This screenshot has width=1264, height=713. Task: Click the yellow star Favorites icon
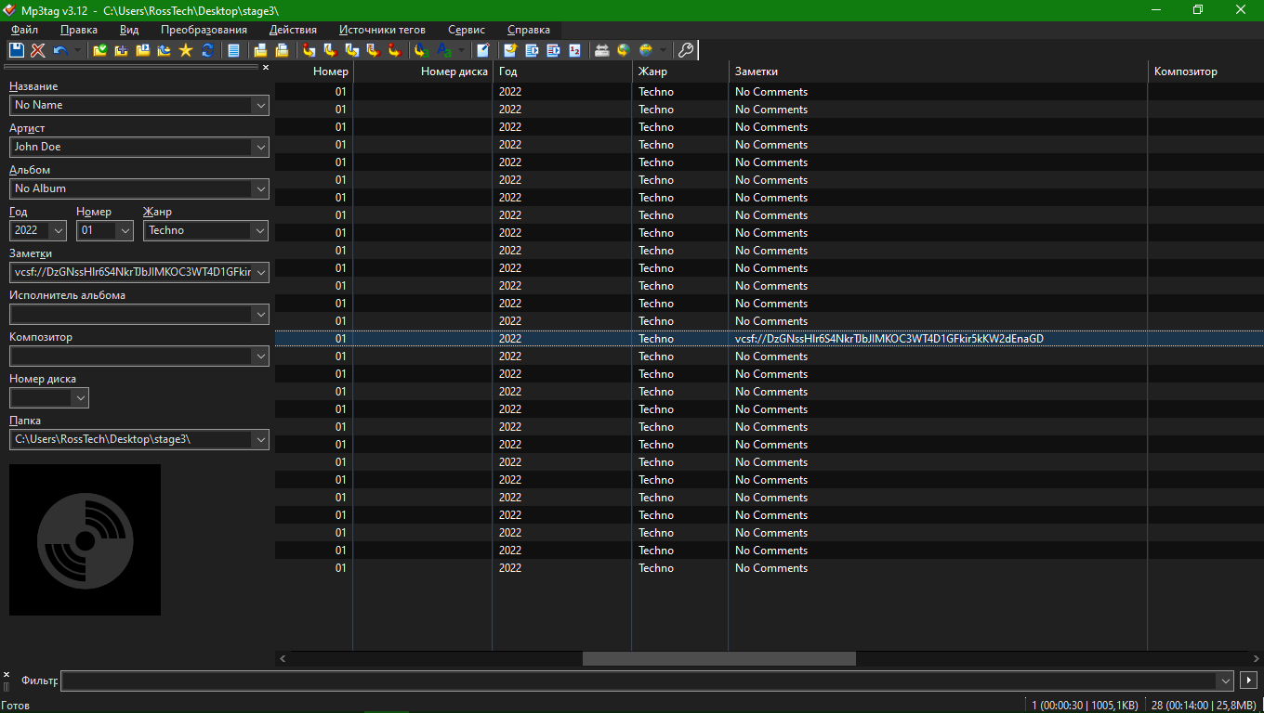(186, 50)
